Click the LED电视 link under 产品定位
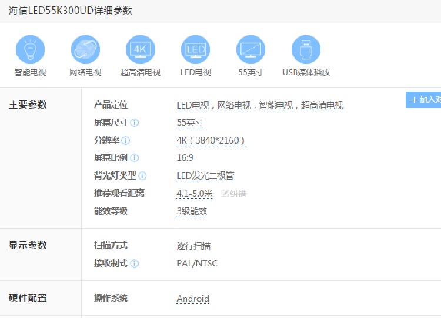 pyautogui.click(x=193, y=105)
